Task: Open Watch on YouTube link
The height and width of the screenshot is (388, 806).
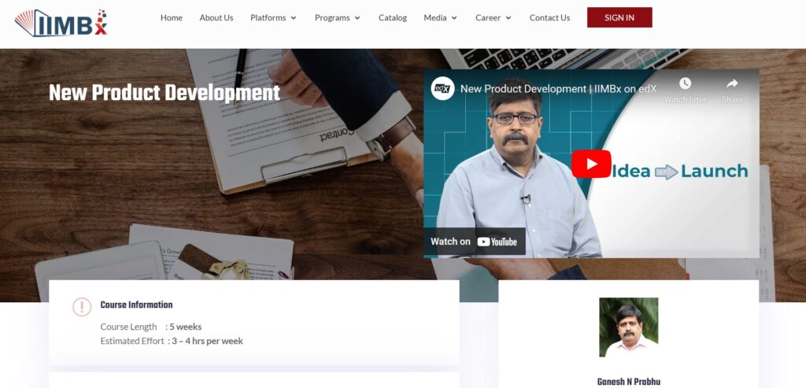Action: coord(475,242)
